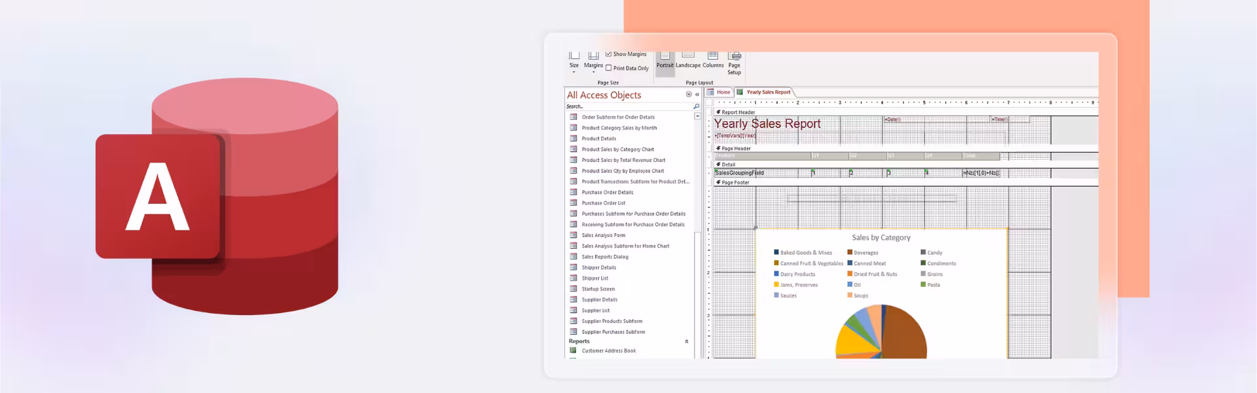The width and height of the screenshot is (1257, 393).
Task: Select the Product column header label
Action: (x=763, y=156)
